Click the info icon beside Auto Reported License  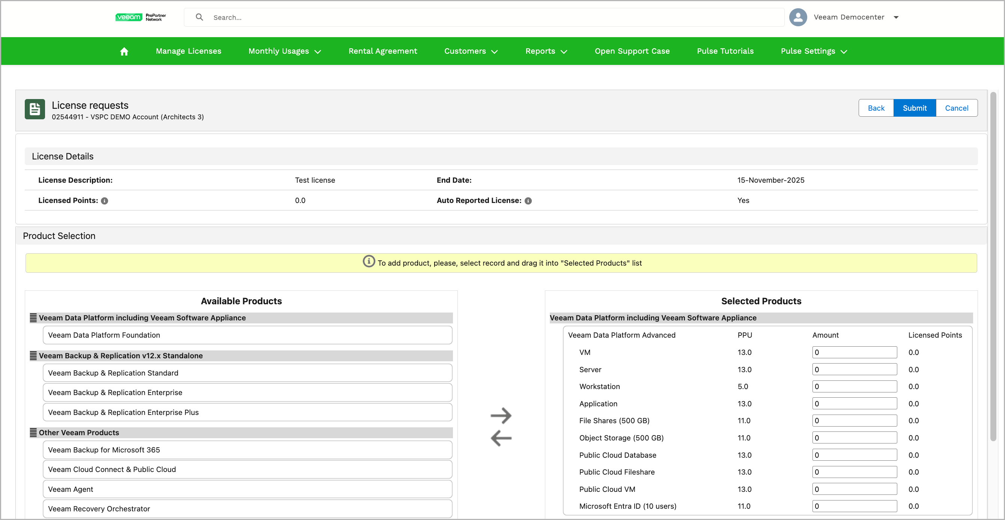coord(528,200)
